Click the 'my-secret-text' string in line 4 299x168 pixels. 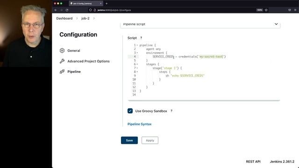coord(211,56)
